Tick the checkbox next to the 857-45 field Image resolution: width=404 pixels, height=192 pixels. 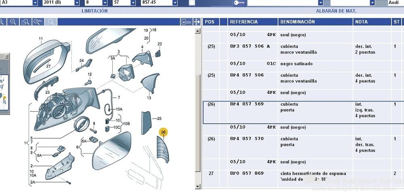click(191, 3)
